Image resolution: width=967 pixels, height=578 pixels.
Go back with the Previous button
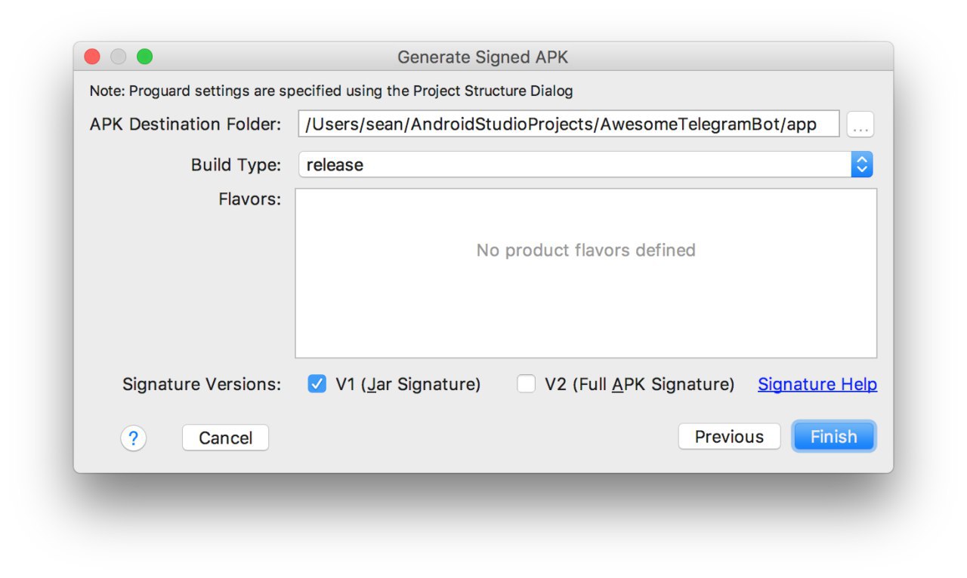(x=729, y=437)
